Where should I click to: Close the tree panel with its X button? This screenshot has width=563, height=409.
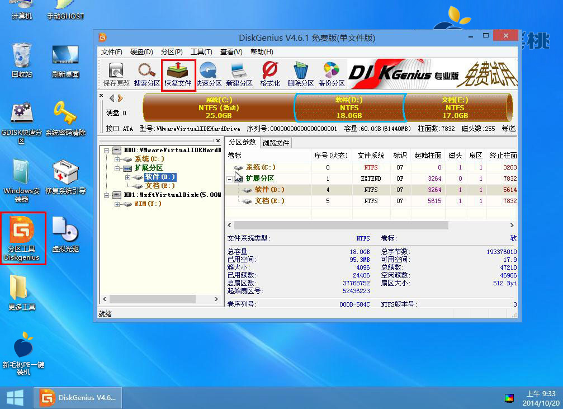coord(218,140)
